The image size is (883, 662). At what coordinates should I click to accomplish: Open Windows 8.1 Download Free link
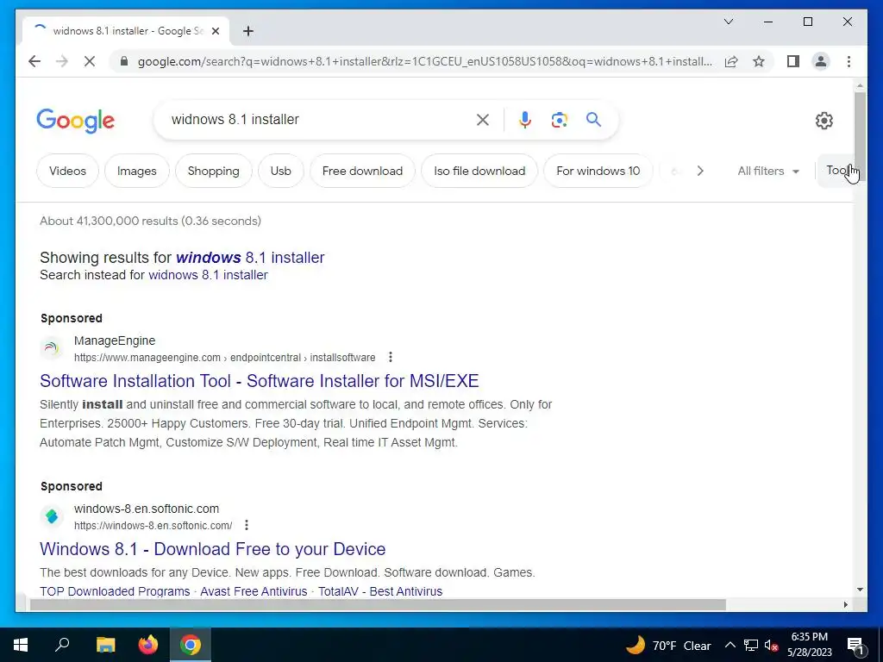(213, 549)
